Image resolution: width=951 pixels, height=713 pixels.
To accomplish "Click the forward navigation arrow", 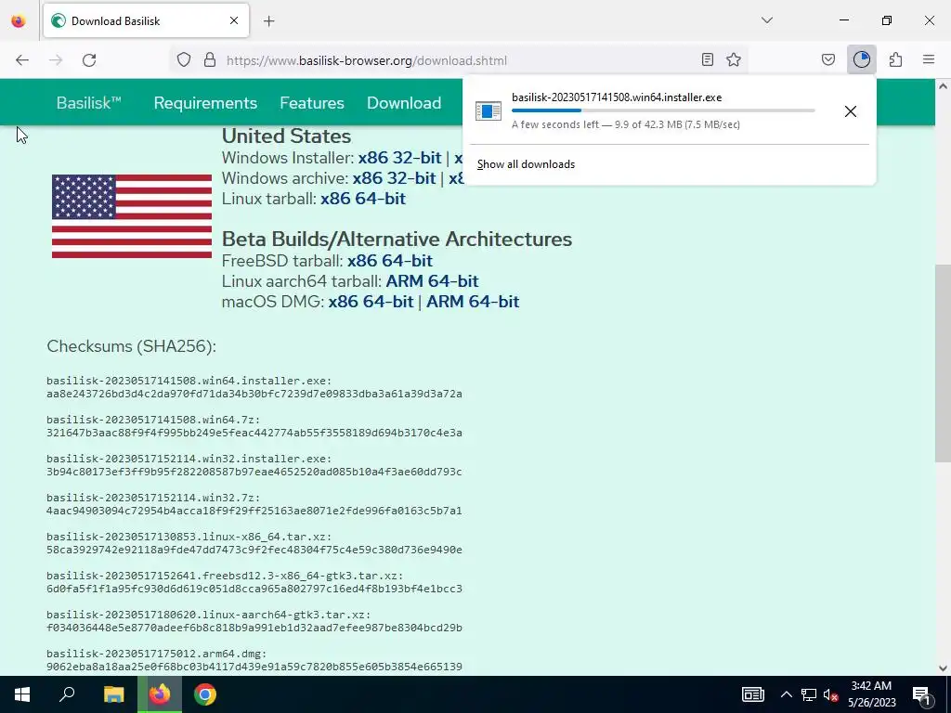I will 56,60.
